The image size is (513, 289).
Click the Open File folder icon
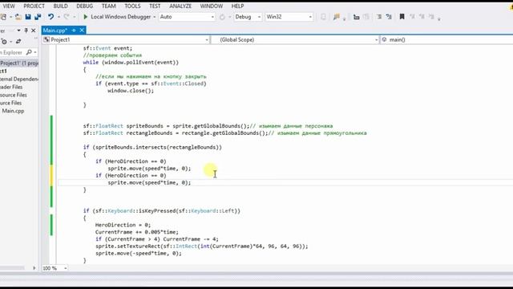(x=18, y=17)
